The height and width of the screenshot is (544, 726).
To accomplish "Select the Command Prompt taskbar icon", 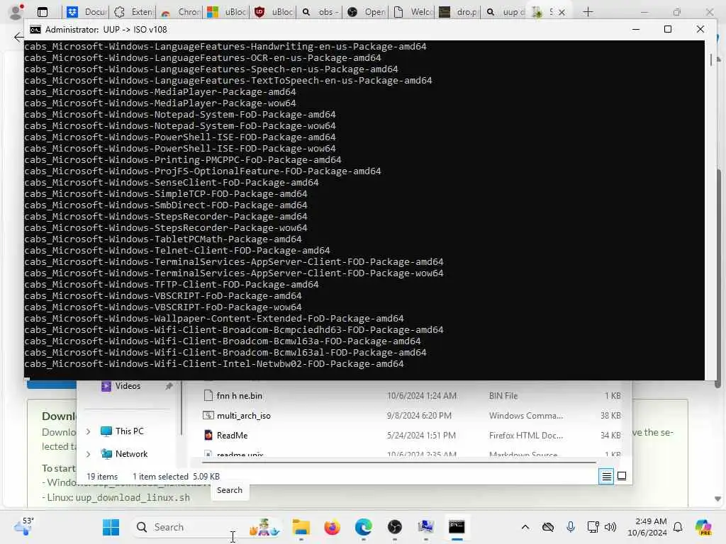I will pos(457,527).
